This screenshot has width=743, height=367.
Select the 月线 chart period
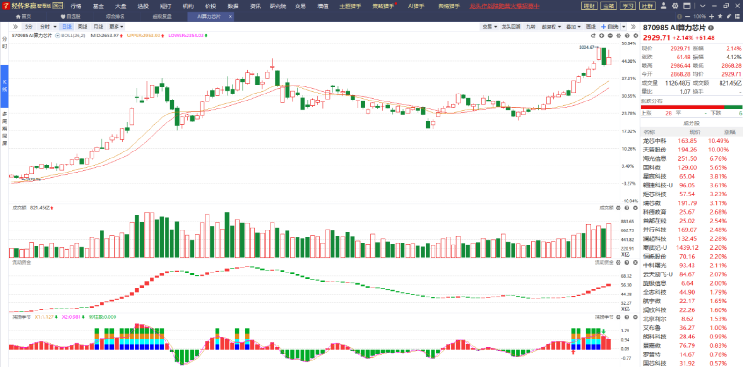click(98, 27)
